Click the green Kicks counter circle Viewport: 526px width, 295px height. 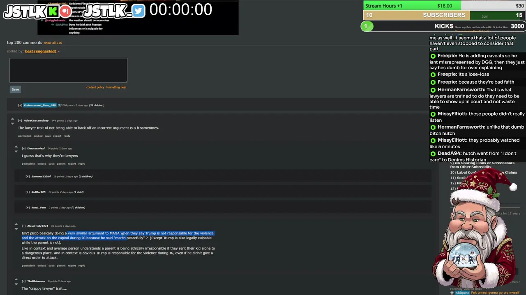click(x=367, y=26)
